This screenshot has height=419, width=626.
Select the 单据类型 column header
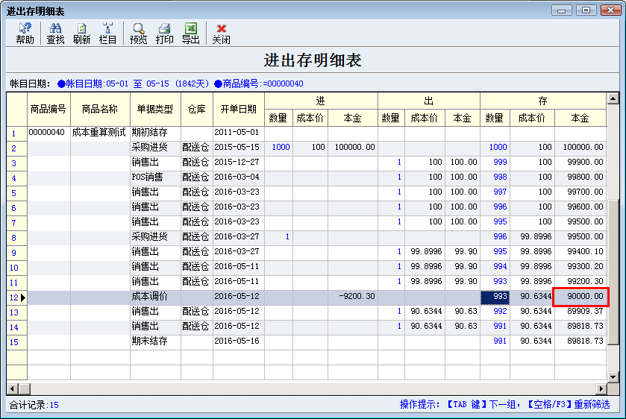click(155, 110)
